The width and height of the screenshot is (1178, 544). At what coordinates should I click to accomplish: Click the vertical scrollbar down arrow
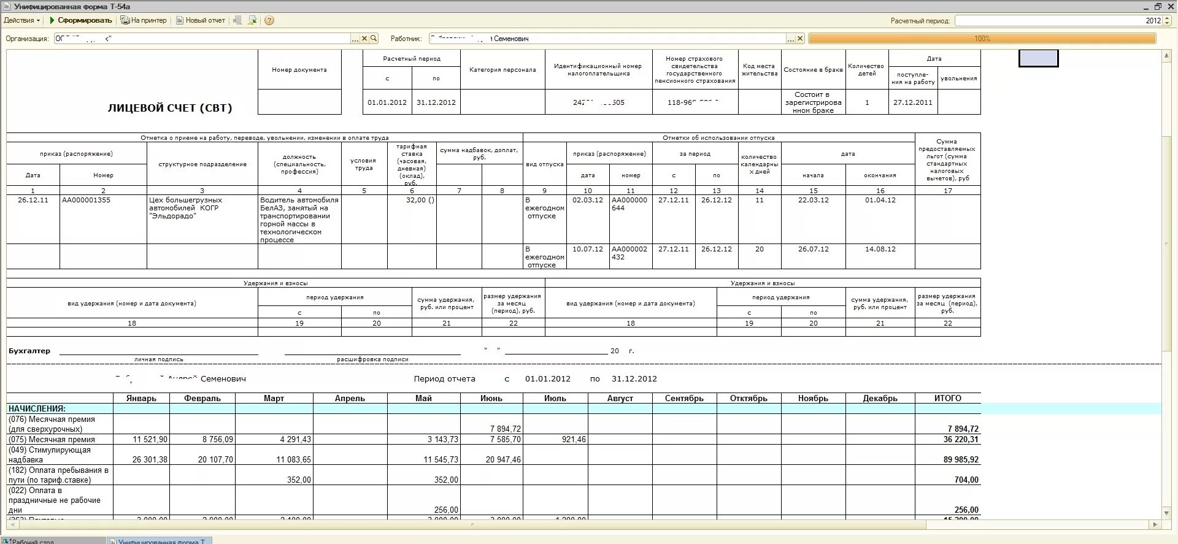point(1167,513)
